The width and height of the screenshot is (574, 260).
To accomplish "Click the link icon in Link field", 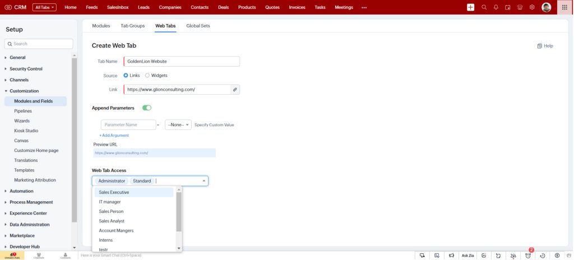I will (235, 89).
